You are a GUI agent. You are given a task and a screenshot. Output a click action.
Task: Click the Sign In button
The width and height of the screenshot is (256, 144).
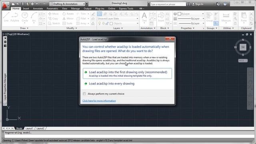(x=198, y=4)
